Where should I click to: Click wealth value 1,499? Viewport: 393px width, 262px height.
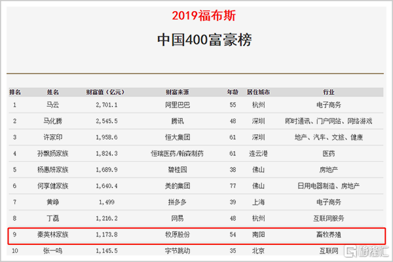[x=107, y=202]
